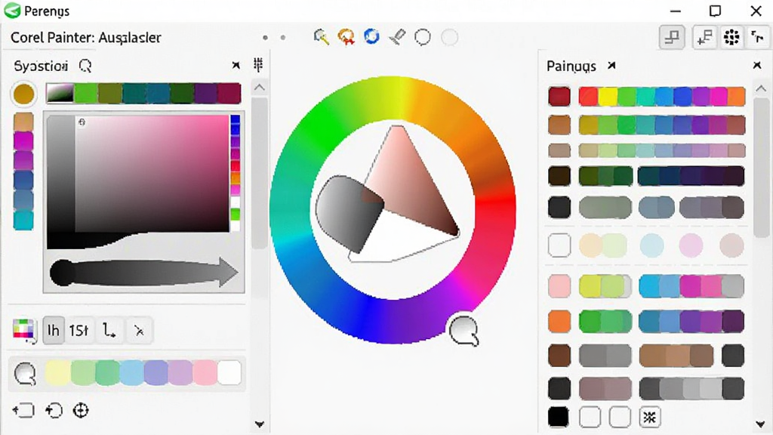This screenshot has height=435, width=773.
Task: Pick the white swatch in bottom pastel row
Action: [x=229, y=372]
